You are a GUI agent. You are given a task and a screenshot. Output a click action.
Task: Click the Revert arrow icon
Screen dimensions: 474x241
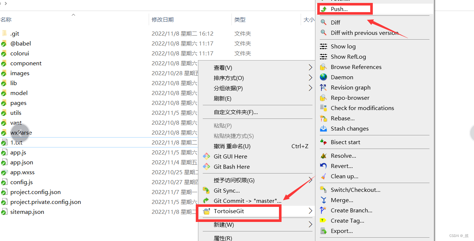click(x=323, y=166)
